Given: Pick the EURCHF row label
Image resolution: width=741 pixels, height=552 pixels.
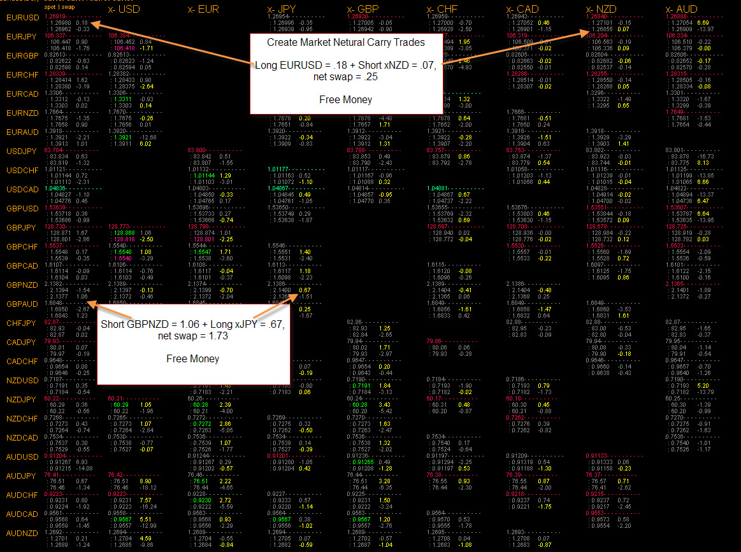Looking at the screenshot, I should point(22,74).
